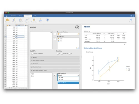
Task: Click the ANOVA results heading
Action: click(87, 27)
